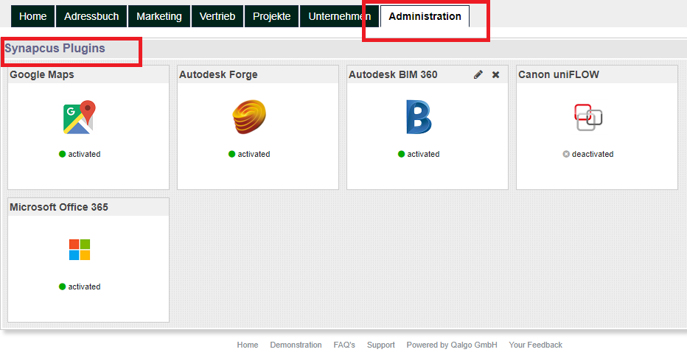The image size is (687, 355).
Task: Open the Adressbuch tab
Action: click(x=91, y=16)
